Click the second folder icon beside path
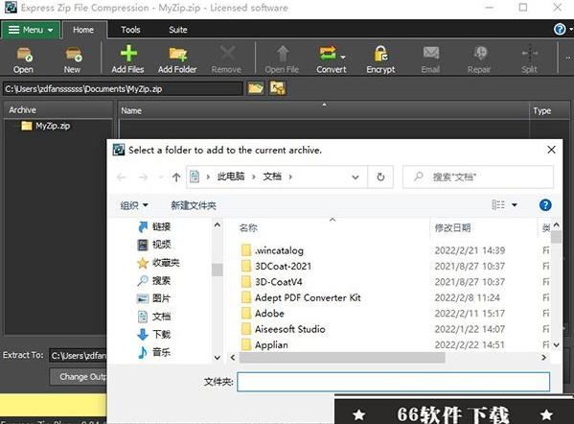 click(278, 88)
